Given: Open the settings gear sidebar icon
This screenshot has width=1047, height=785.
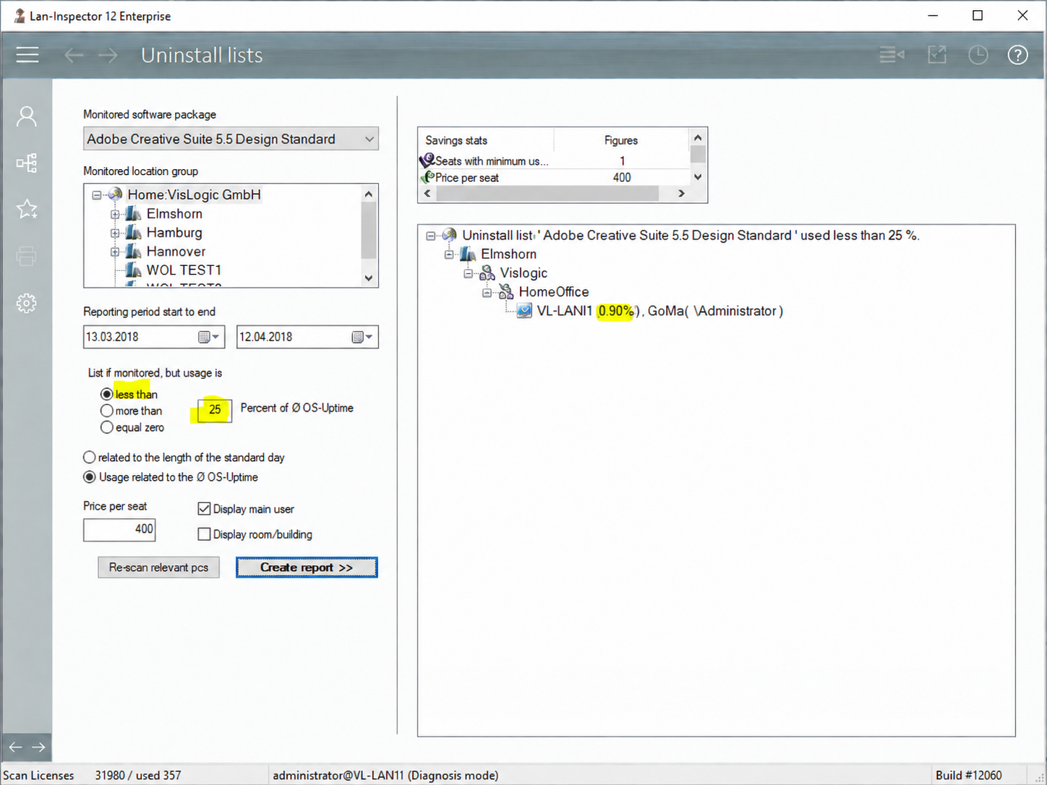Looking at the screenshot, I should point(27,303).
